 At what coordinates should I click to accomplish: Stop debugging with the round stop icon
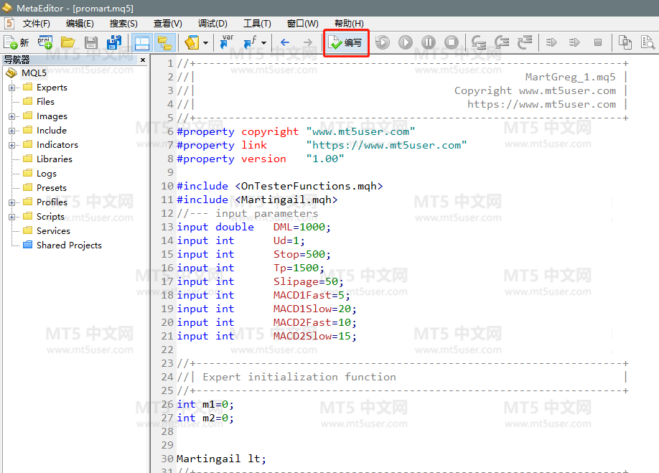(452, 42)
